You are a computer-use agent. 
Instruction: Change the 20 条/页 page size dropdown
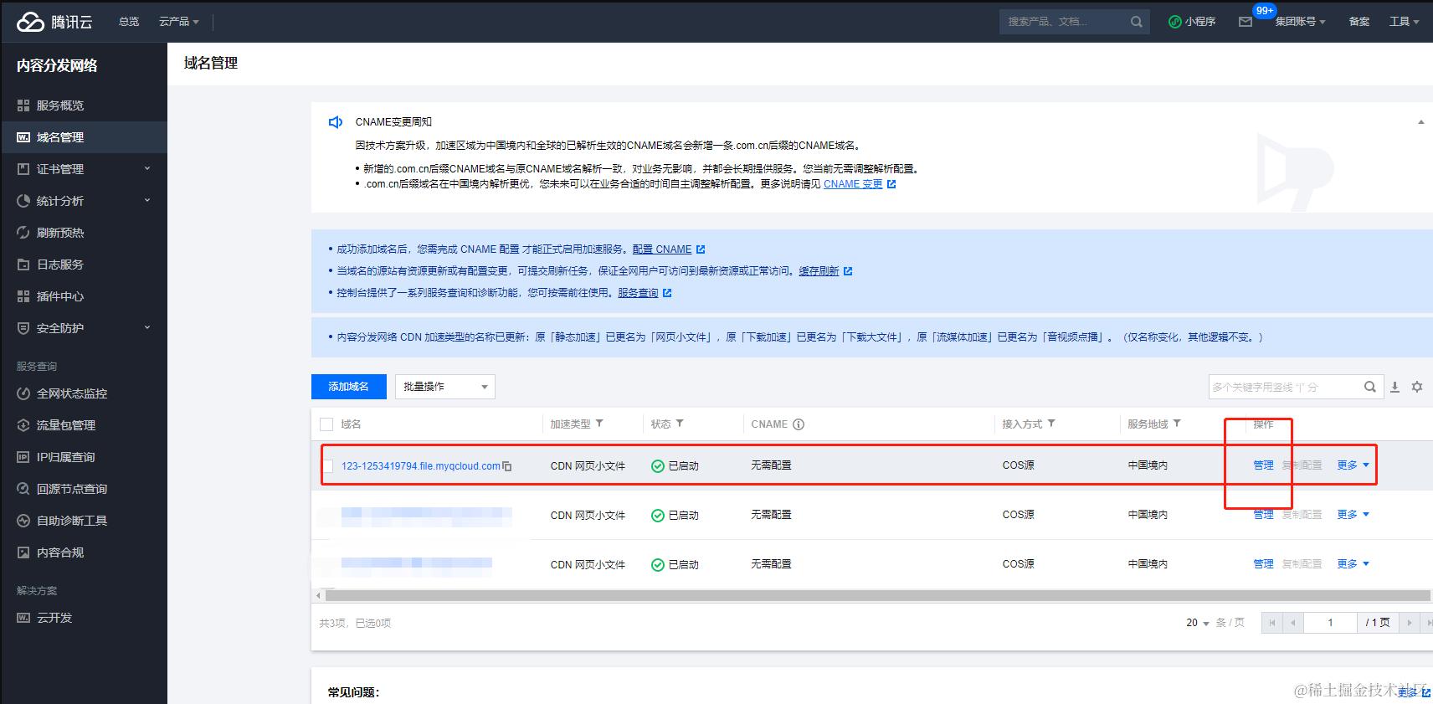(1198, 623)
